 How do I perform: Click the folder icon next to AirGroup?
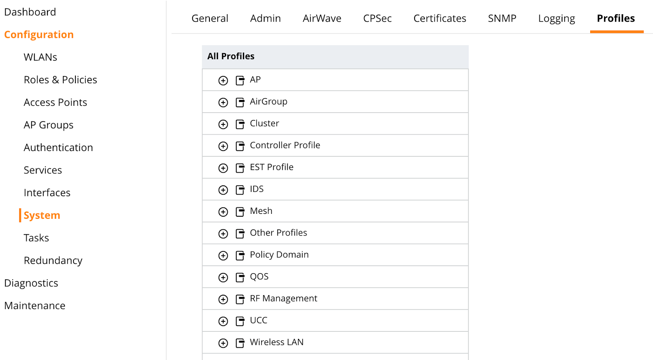click(x=240, y=102)
